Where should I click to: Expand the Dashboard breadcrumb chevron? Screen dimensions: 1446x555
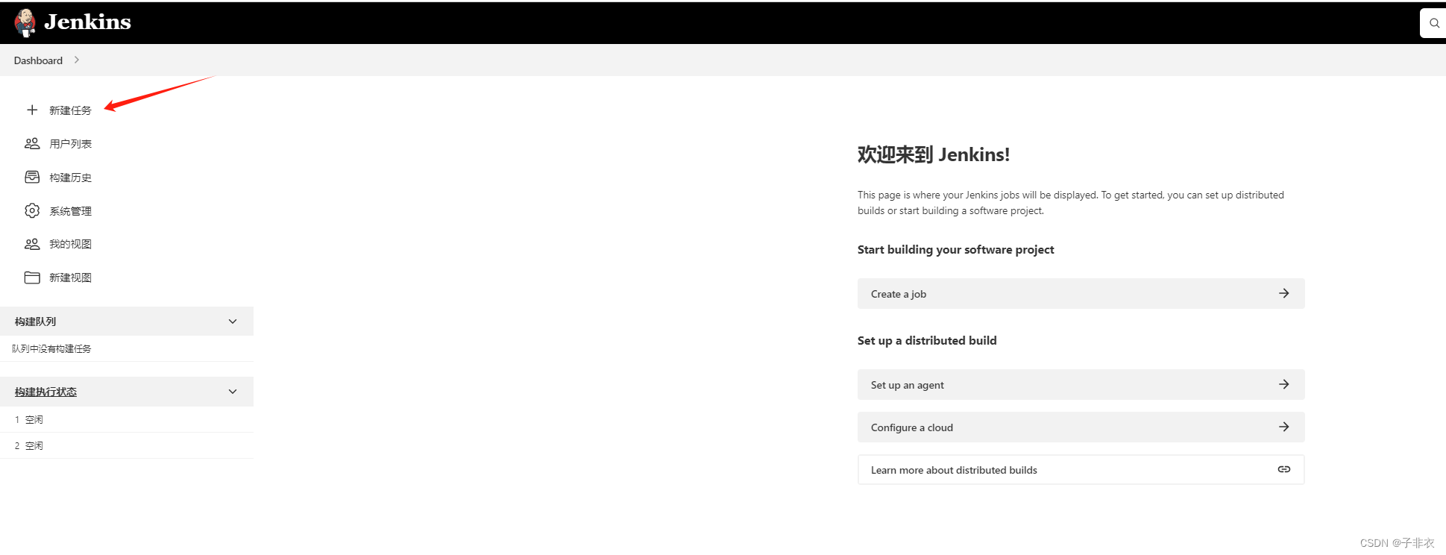tap(76, 60)
